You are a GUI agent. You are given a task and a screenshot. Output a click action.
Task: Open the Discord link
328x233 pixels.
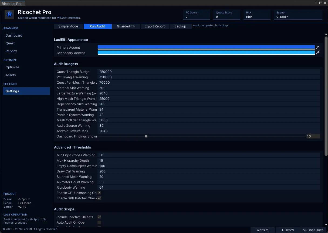click(288, 230)
